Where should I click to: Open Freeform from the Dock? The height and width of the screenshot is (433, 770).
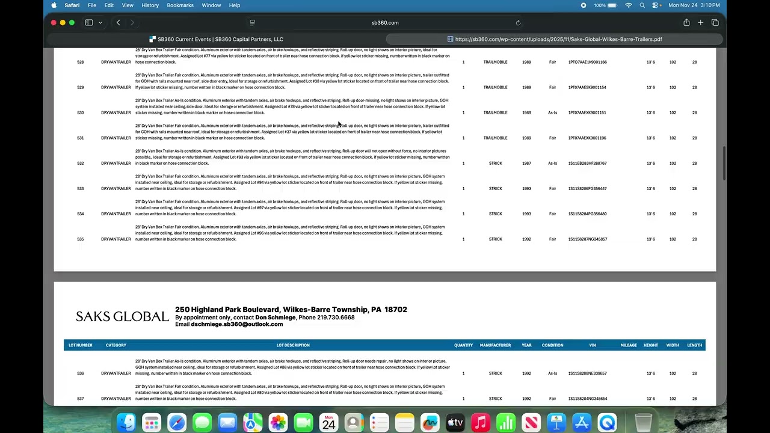430,423
